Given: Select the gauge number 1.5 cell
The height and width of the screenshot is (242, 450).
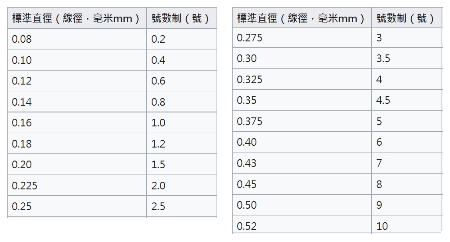Looking at the screenshot, I should click(181, 165).
